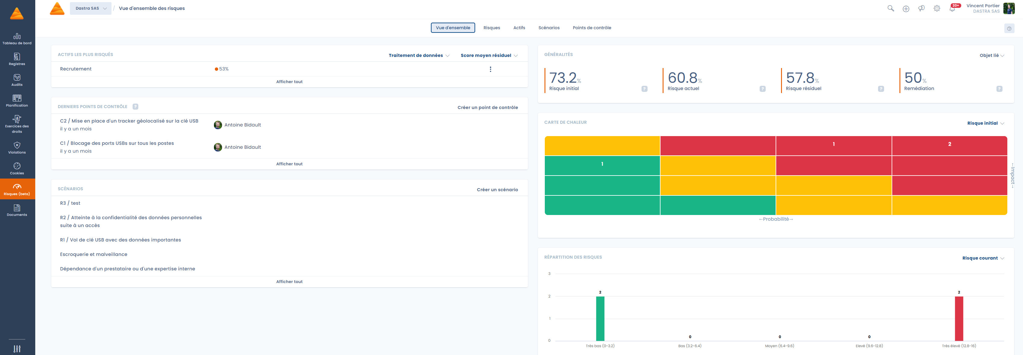Click the search magnifier icon
This screenshot has height=355, width=1023.
point(891,8)
